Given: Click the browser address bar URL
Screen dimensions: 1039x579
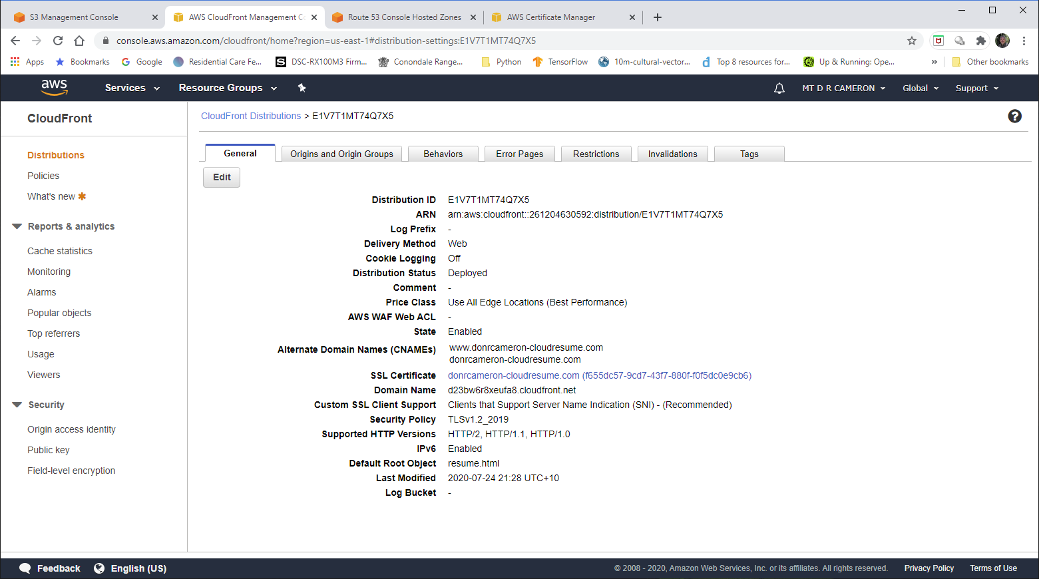Looking at the screenshot, I should (x=326, y=41).
